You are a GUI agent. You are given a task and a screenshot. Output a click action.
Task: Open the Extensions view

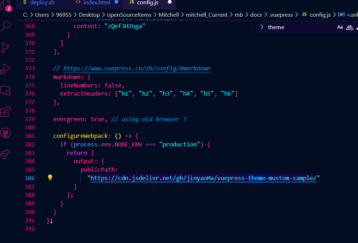[x=6, y=112]
